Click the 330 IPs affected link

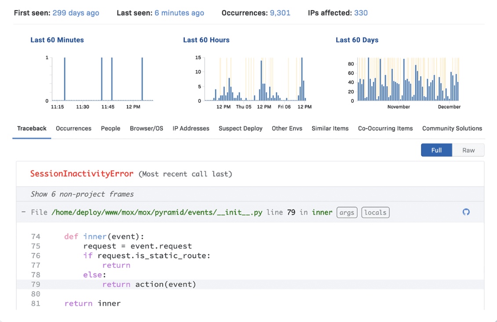tap(361, 13)
